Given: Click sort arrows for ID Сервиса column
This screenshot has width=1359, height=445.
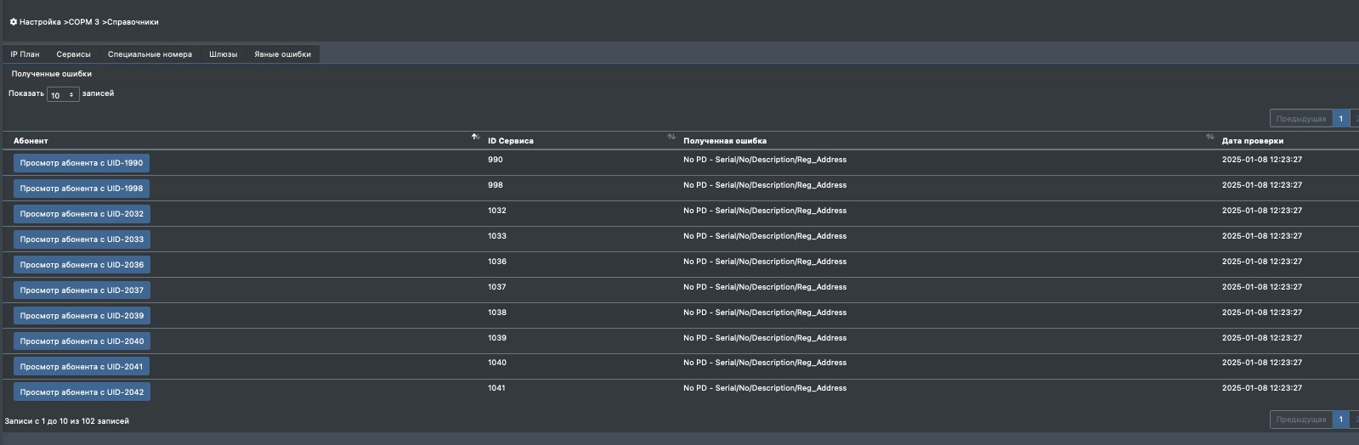Looking at the screenshot, I should (671, 138).
